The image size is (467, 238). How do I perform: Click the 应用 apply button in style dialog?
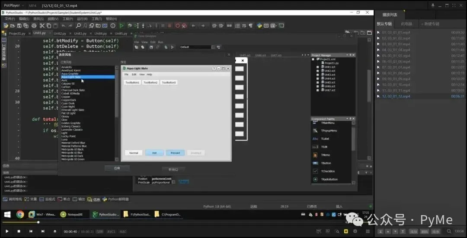pos(117,168)
